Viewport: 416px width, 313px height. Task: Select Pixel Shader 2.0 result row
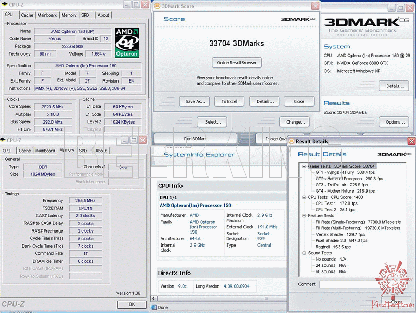point(341,240)
